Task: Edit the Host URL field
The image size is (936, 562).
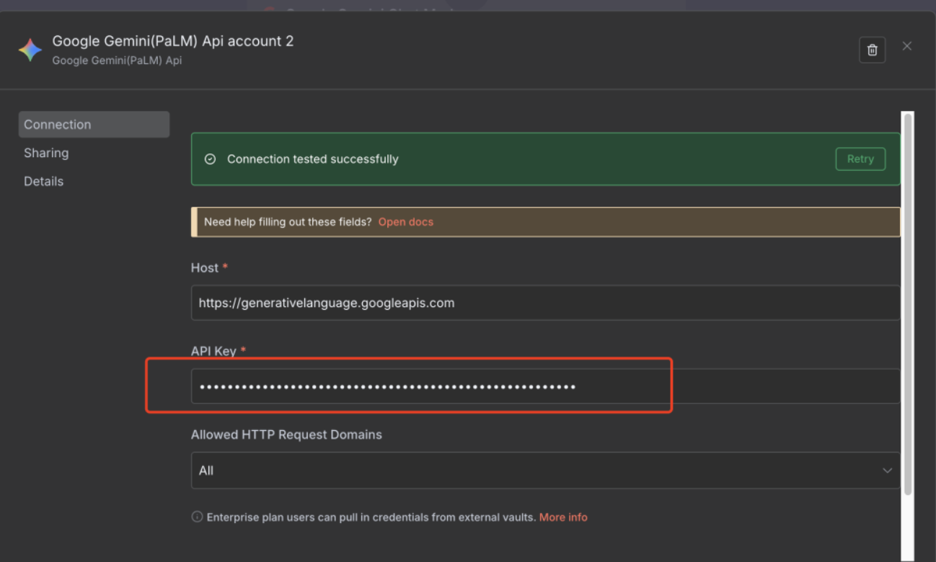Action: [545, 303]
